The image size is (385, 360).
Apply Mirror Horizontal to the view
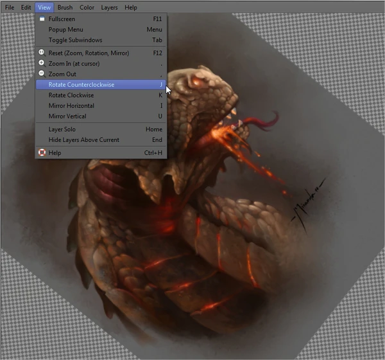(x=71, y=105)
